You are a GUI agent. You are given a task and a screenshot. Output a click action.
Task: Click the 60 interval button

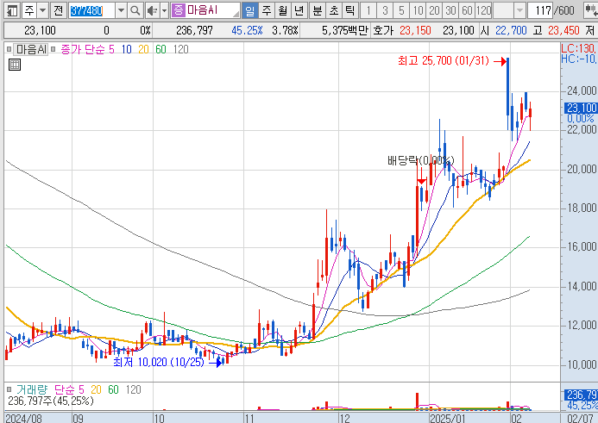click(x=467, y=10)
